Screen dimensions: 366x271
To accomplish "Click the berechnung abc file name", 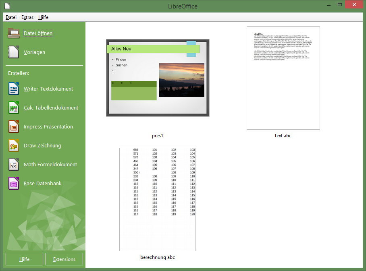I will [158, 257].
